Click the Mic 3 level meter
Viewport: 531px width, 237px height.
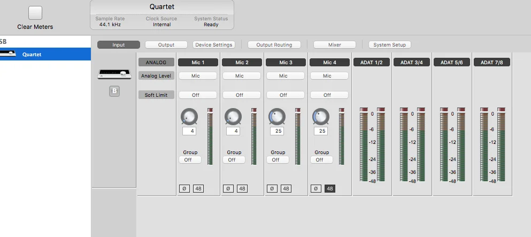(298, 136)
